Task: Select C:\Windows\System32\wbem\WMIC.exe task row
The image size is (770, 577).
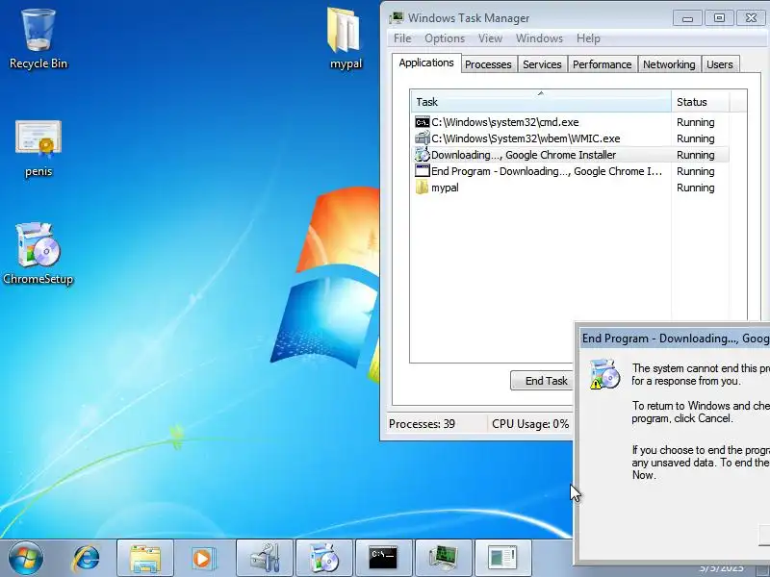Action: pos(572,138)
